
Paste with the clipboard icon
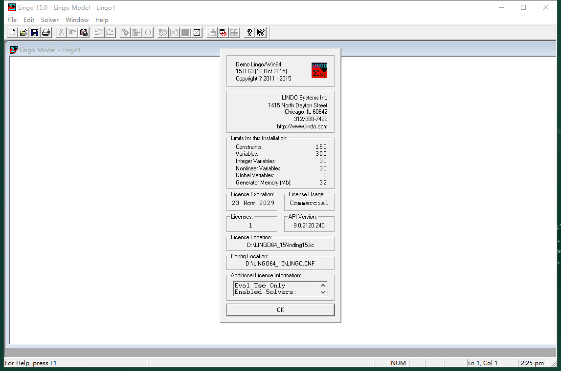click(x=84, y=33)
